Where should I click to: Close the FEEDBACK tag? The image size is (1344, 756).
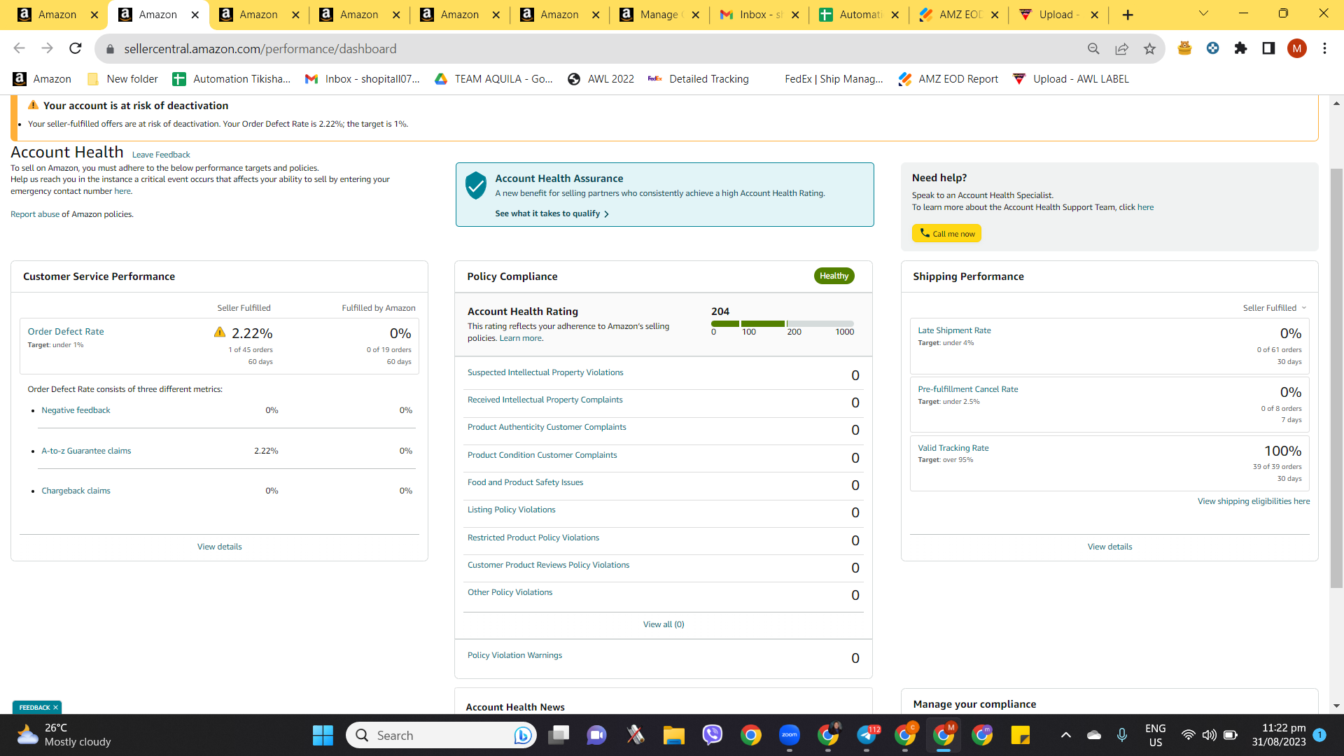click(55, 708)
